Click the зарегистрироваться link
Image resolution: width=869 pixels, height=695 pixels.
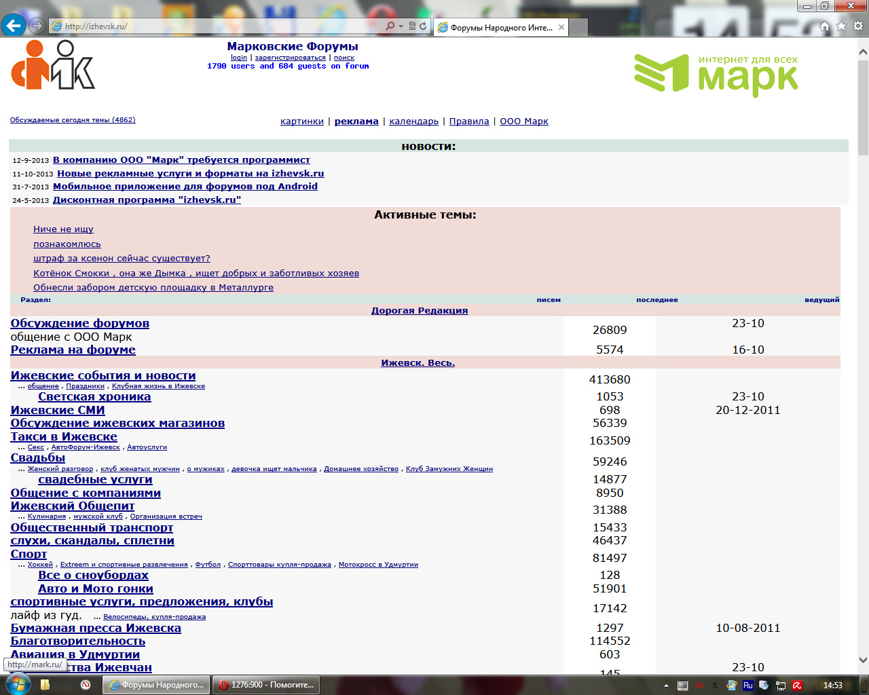(290, 58)
